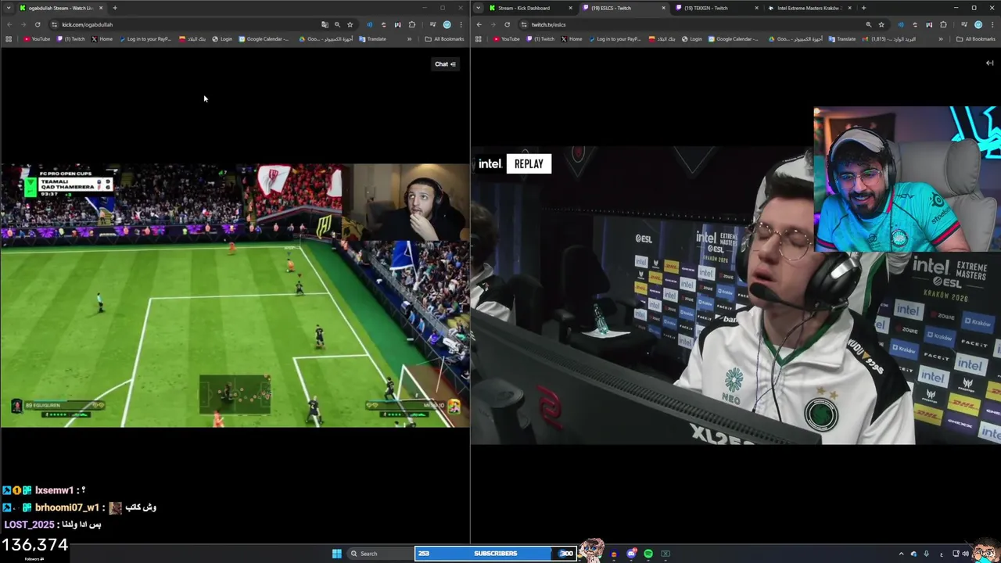This screenshot has height=563, width=1001.
Task: Close the TEKKEN - Twitch tab
Action: pyautogui.click(x=756, y=8)
